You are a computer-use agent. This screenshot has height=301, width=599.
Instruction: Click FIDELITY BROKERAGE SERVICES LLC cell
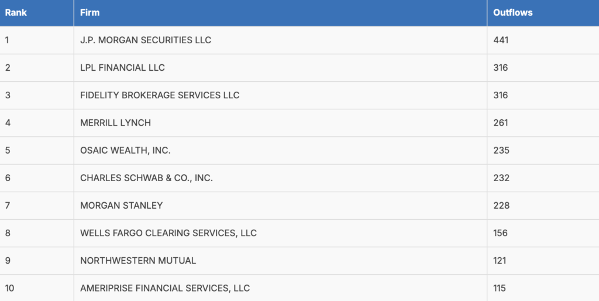coord(280,95)
